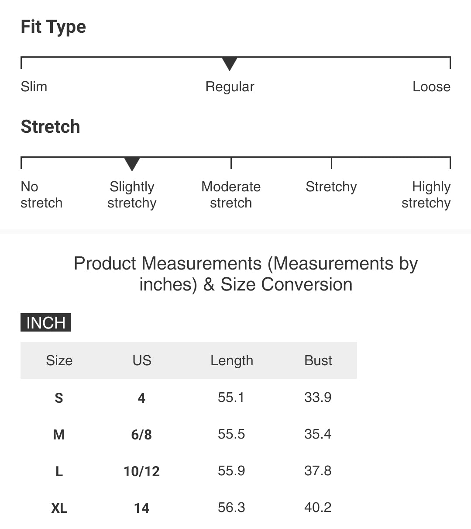Image resolution: width=471 pixels, height=529 pixels.
Task: Click the 10/12 US size cell
Action: tap(142, 471)
